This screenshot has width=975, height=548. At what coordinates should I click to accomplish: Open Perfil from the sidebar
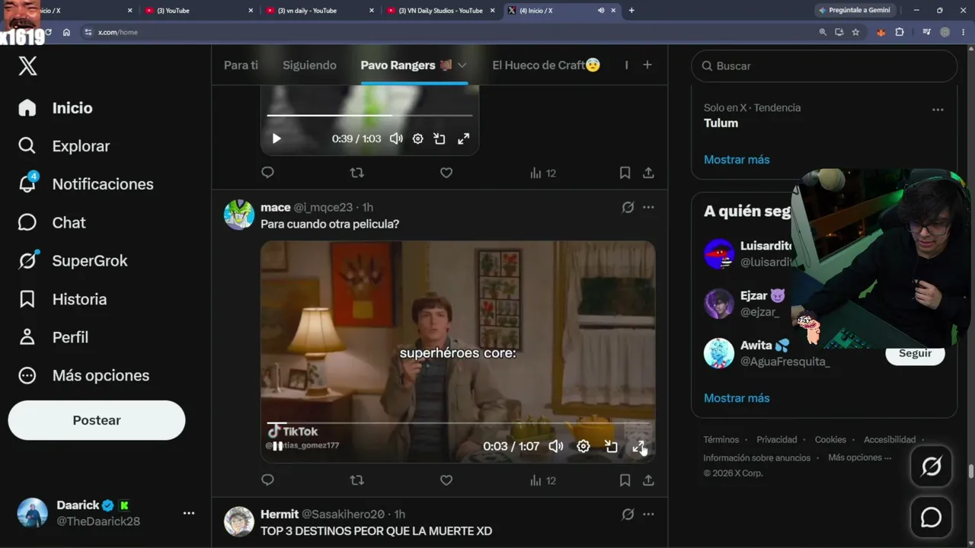pos(53,337)
